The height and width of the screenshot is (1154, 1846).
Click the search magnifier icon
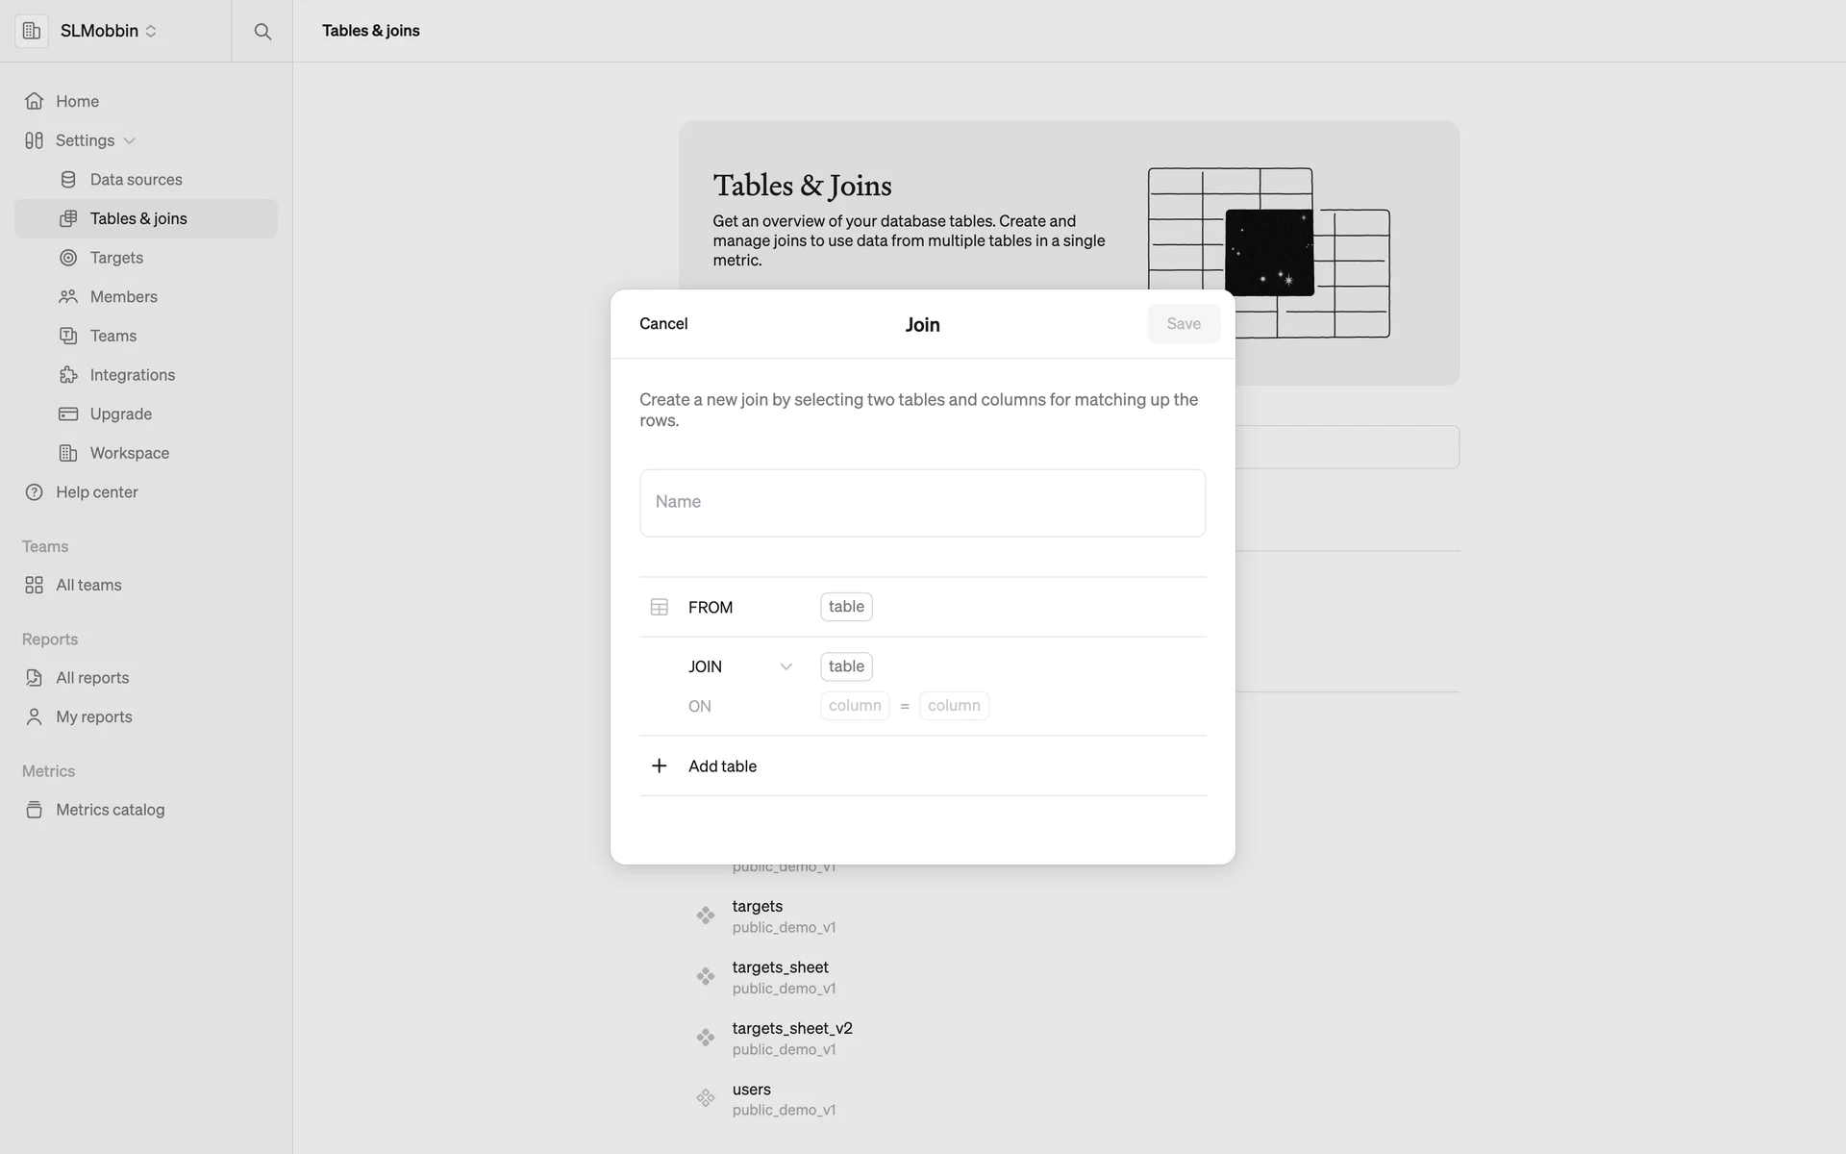tap(262, 32)
